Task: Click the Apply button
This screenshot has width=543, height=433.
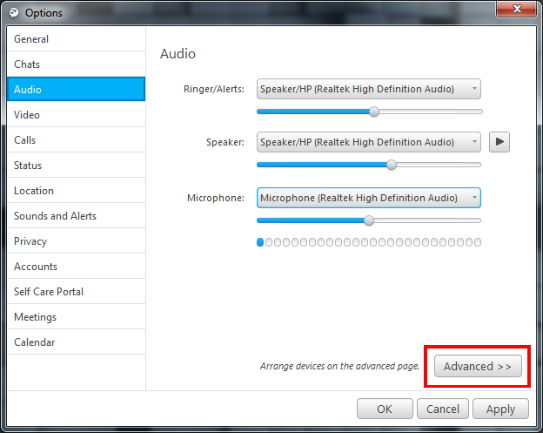Action: pyautogui.click(x=500, y=409)
